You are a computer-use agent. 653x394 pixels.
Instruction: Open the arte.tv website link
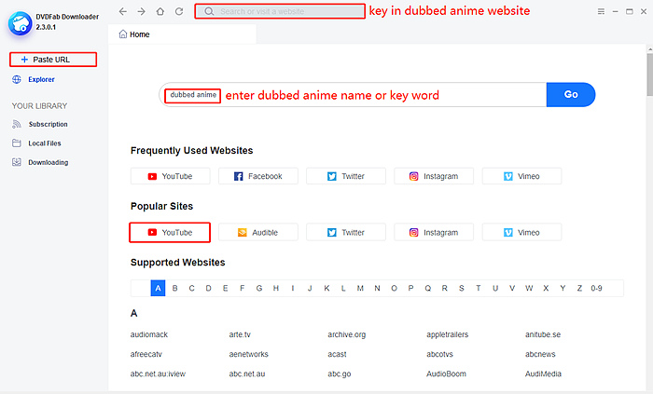point(240,334)
